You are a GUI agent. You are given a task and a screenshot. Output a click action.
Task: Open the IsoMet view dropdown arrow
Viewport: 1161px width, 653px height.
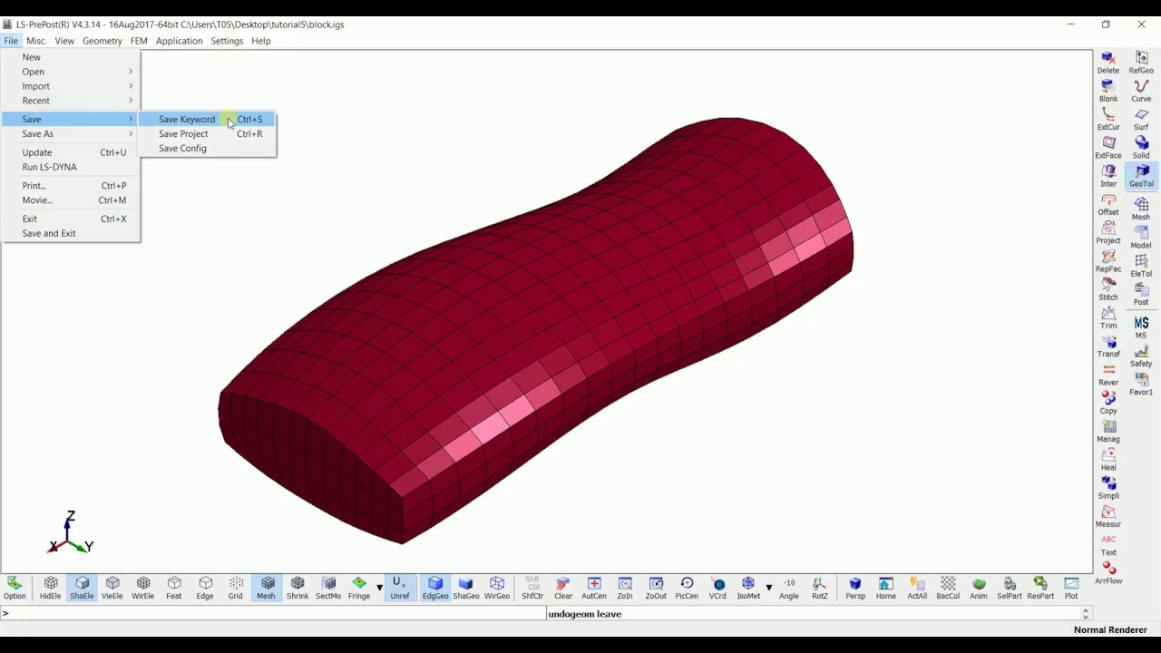[x=768, y=588]
